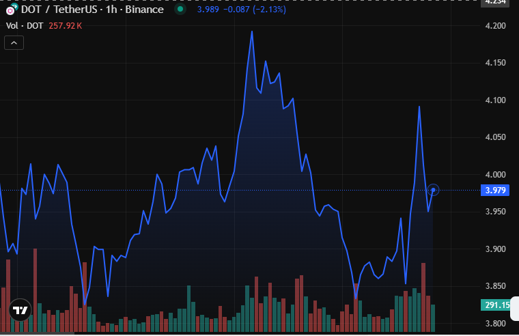
Task: Click the TradingView logo icon
Action: pos(20,310)
